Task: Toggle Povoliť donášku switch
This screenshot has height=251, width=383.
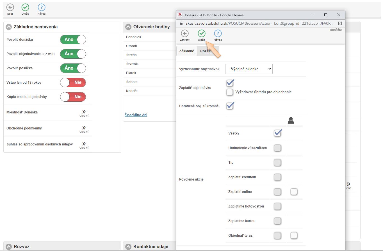Action: click(73, 40)
